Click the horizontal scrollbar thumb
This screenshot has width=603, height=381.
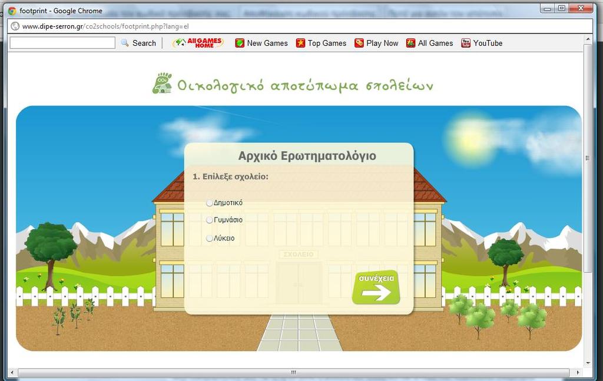click(293, 372)
